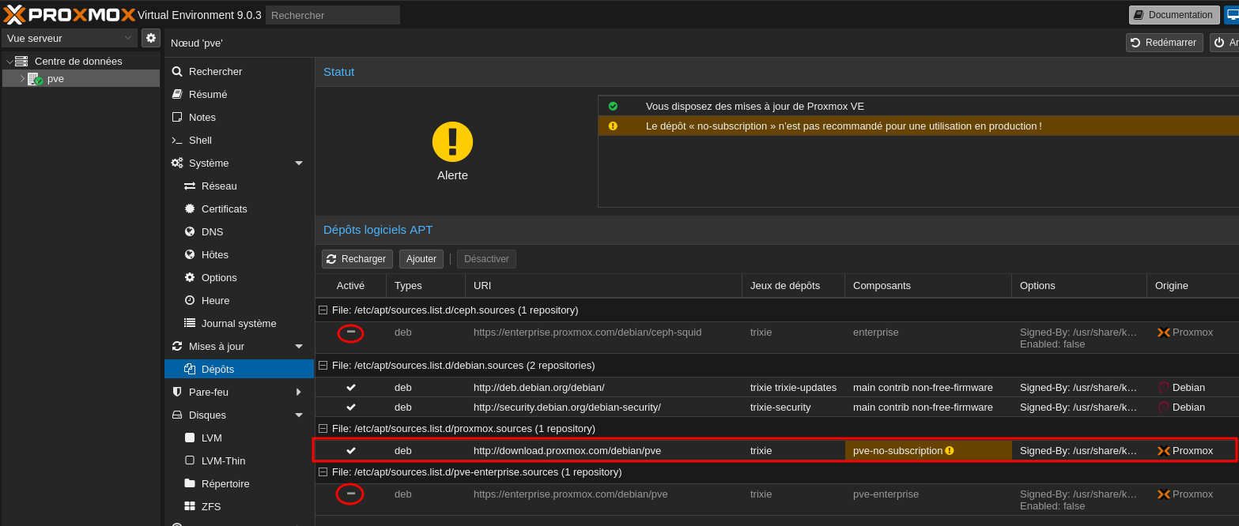Toggle enabled checkmark of pve-no-subscription repository
Image resolution: width=1239 pixels, height=526 pixels.
click(x=350, y=450)
